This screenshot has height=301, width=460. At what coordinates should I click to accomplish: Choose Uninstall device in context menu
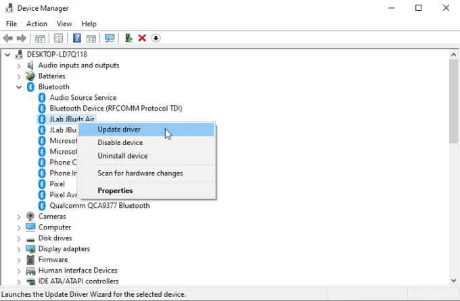click(x=147, y=156)
